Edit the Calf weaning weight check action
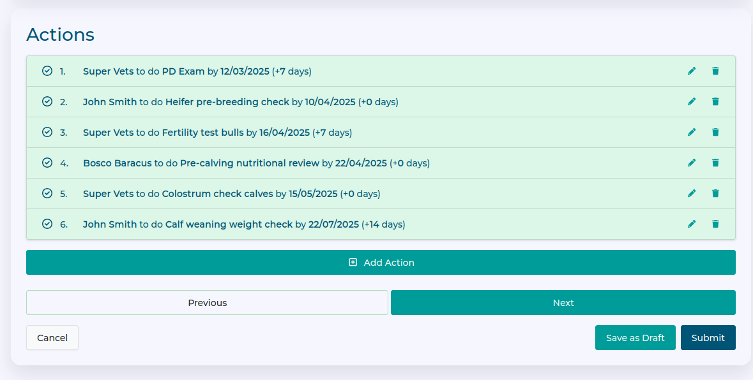 click(692, 224)
